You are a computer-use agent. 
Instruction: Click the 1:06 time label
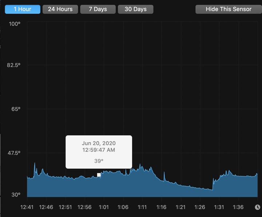click(123, 207)
